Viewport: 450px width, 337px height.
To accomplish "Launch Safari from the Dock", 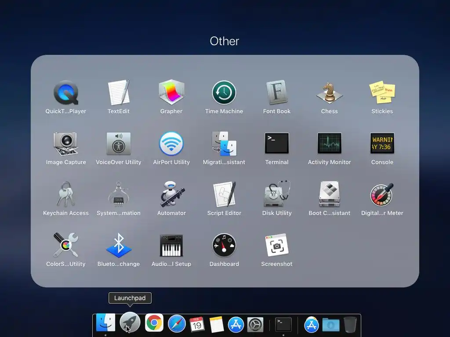I will click(177, 324).
